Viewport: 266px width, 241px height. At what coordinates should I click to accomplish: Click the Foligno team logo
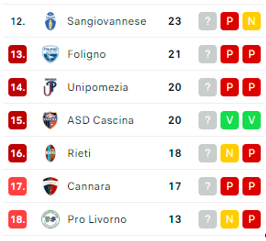point(50,54)
